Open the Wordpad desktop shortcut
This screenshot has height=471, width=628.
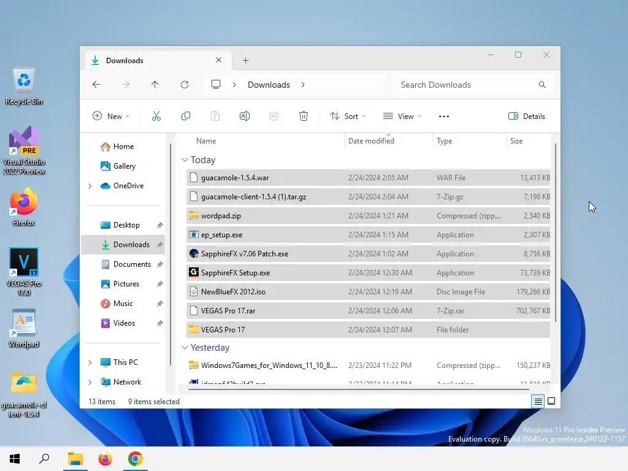click(24, 329)
